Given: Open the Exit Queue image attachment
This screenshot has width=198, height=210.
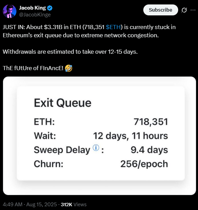Looking at the screenshot, I should [100, 136].
